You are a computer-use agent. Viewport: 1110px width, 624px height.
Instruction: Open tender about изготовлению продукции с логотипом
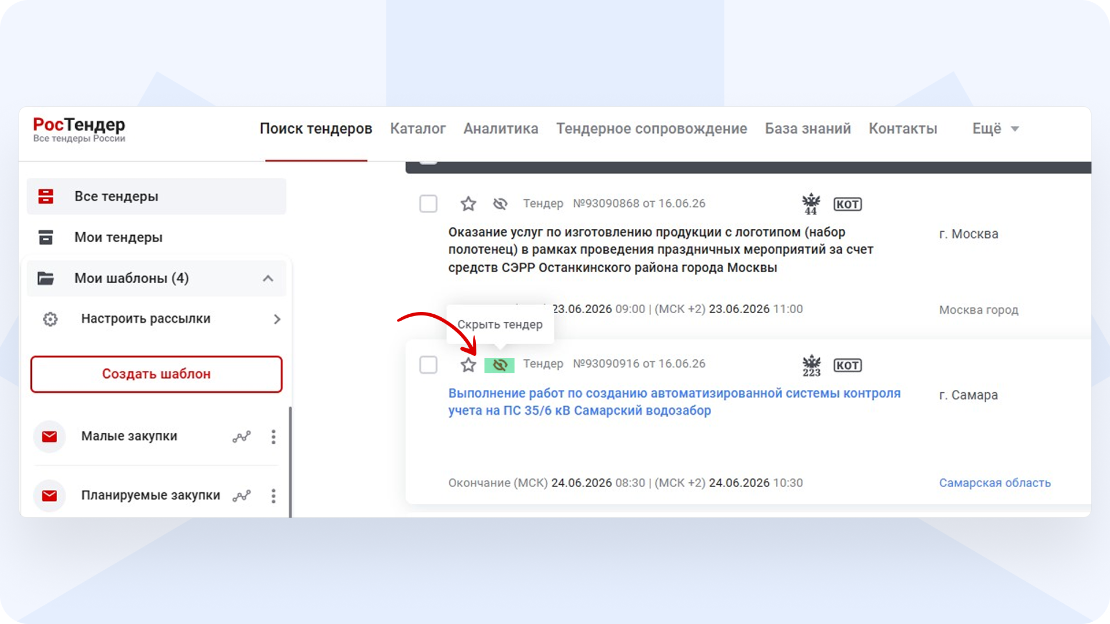661,250
